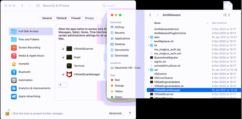Show all preferences grid icon

(x=38, y=6)
